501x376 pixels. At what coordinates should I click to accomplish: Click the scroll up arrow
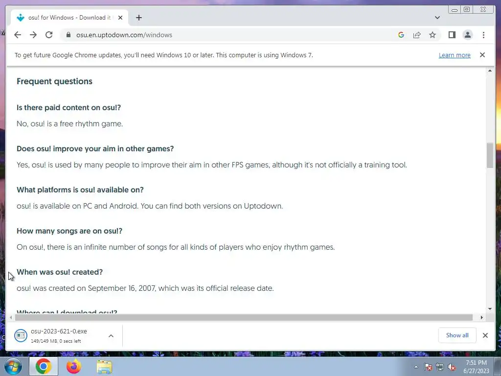(490, 70)
